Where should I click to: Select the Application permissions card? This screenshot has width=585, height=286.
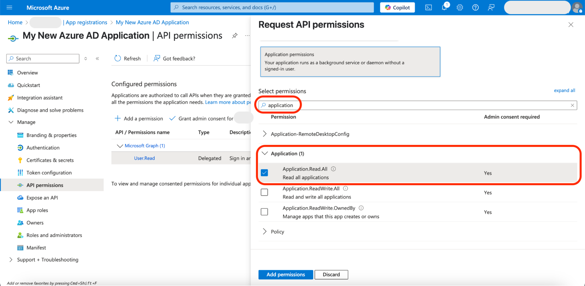pos(350,62)
